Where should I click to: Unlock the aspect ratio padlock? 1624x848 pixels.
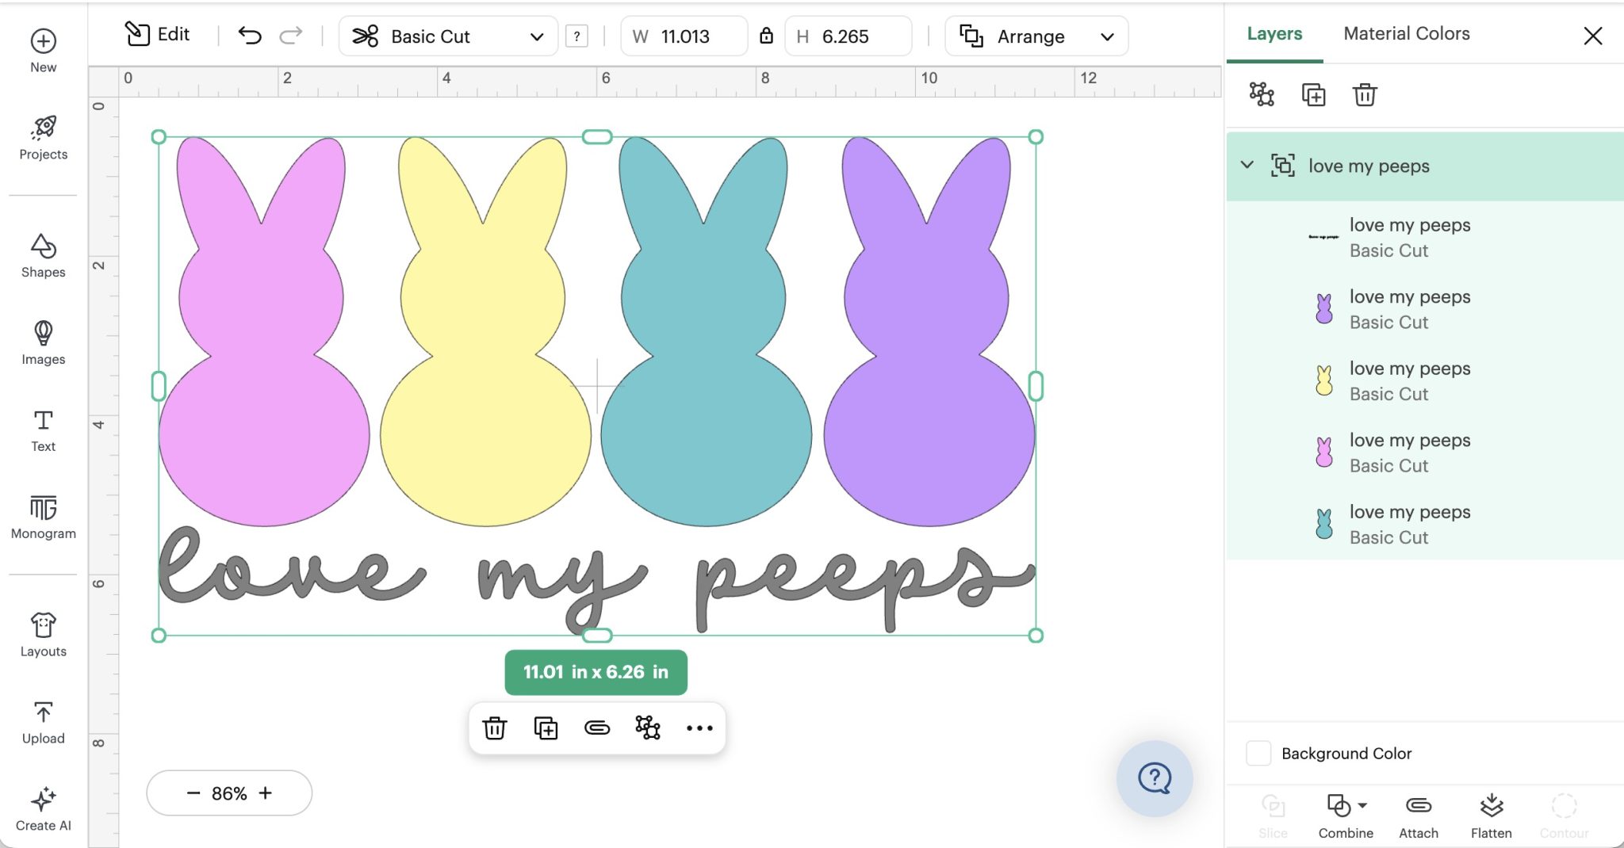(767, 36)
